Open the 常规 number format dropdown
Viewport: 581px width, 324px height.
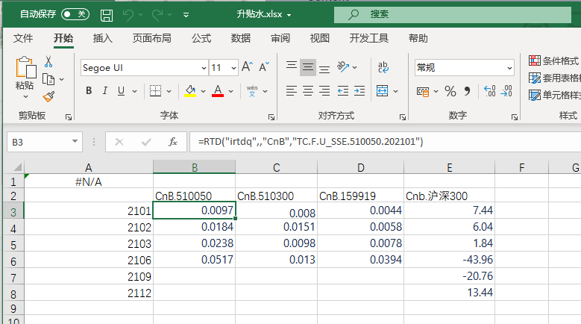[510, 68]
